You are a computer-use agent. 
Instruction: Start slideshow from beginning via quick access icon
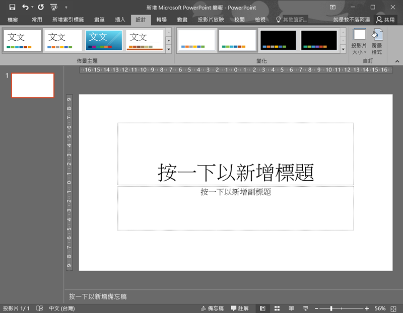54,8
